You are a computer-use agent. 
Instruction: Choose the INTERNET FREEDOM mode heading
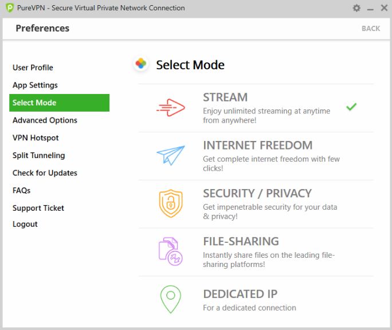tap(258, 146)
